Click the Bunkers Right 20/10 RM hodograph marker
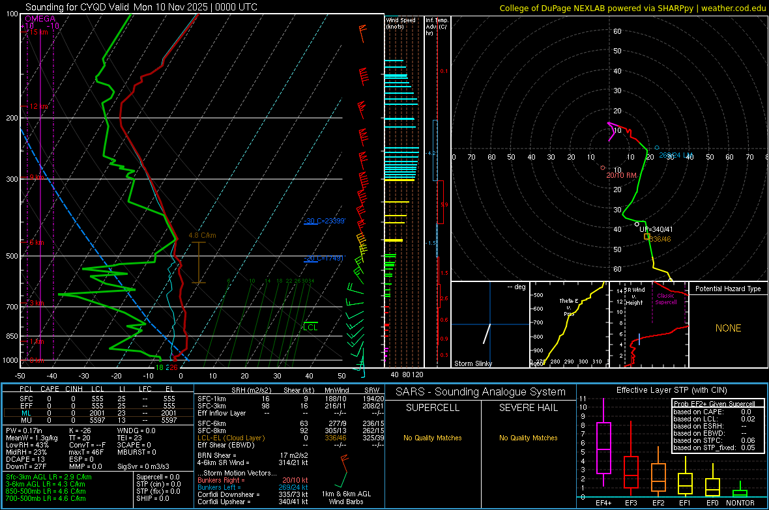Screen dimensions: 769x510 point(603,168)
